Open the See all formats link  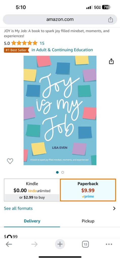pyautogui.click(x=18, y=208)
